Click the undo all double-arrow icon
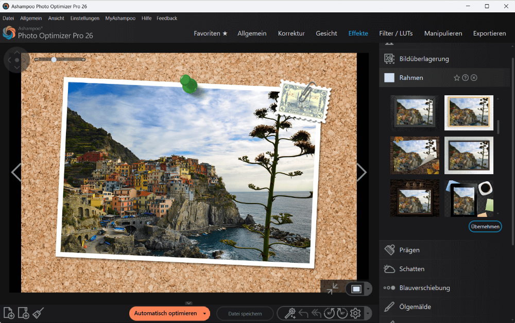515x323 pixels. coord(316,313)
